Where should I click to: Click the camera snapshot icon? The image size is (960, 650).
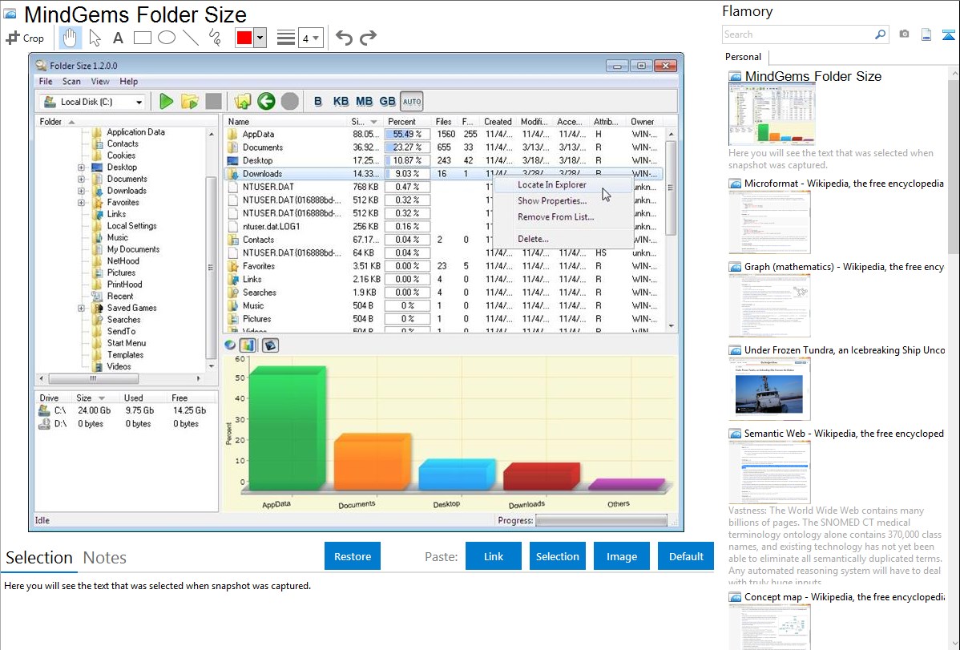(x=904, y=34)
